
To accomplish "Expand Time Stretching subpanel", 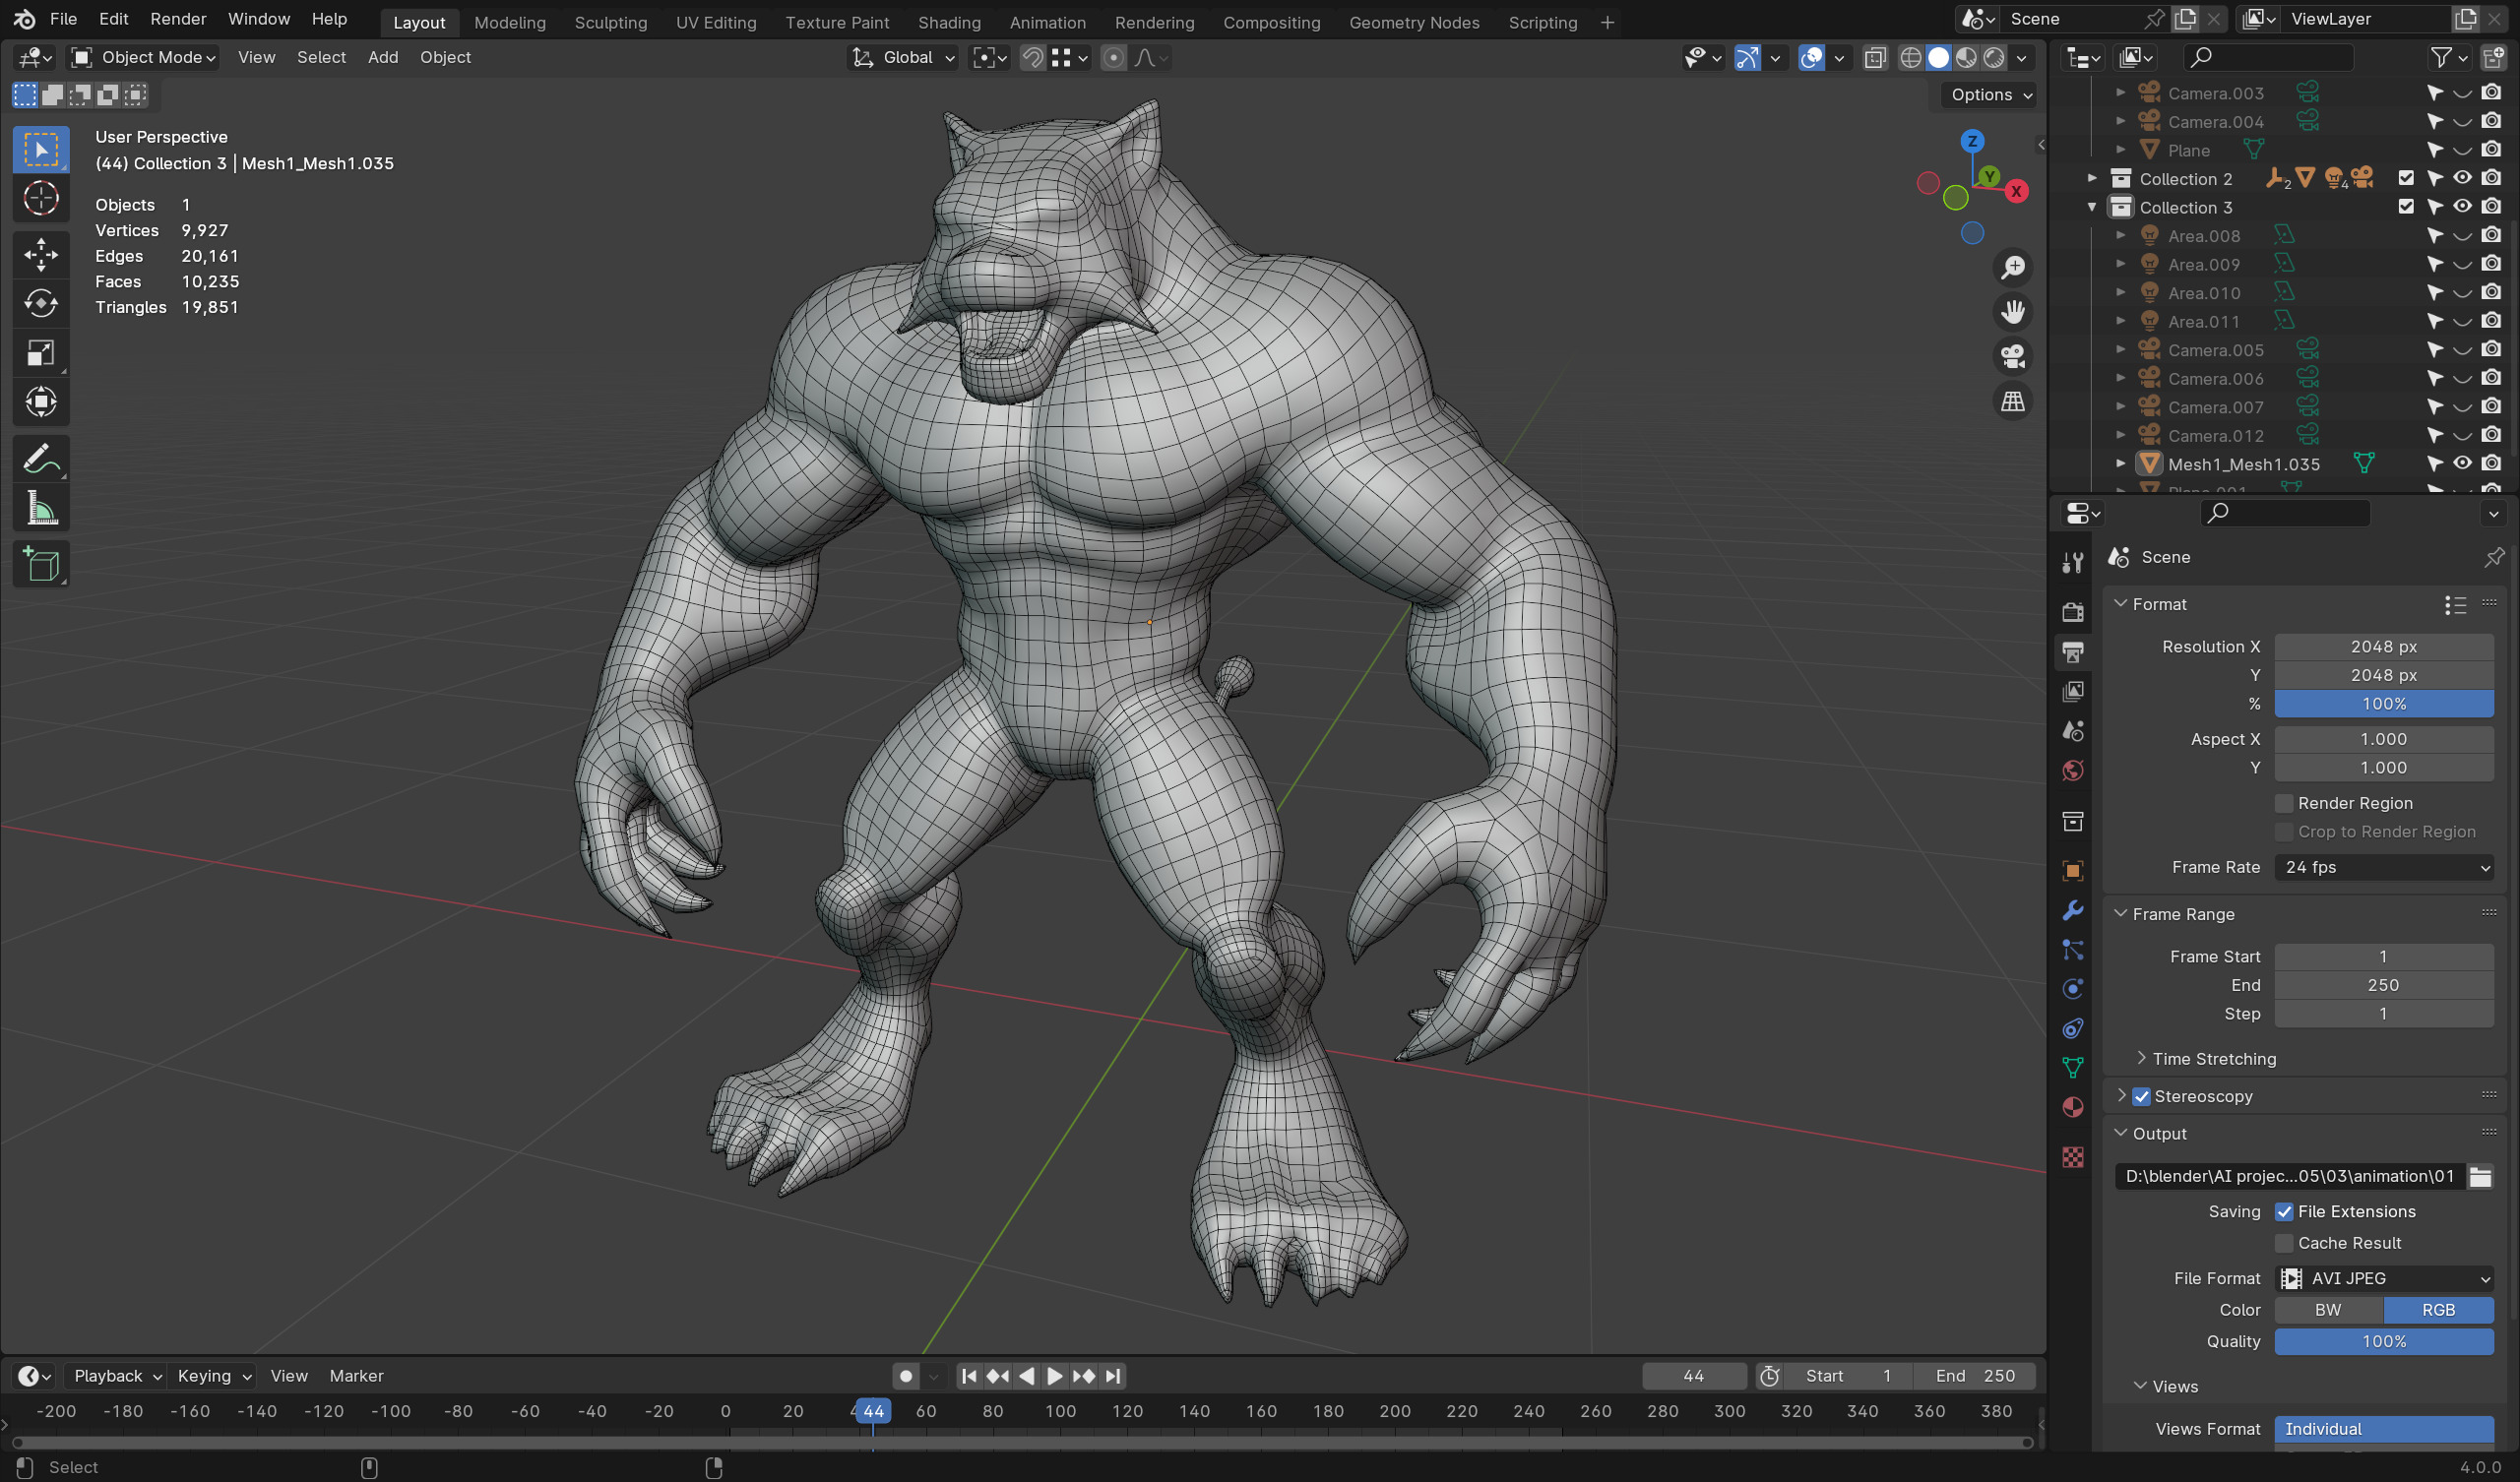I will pos(2140,1058).
